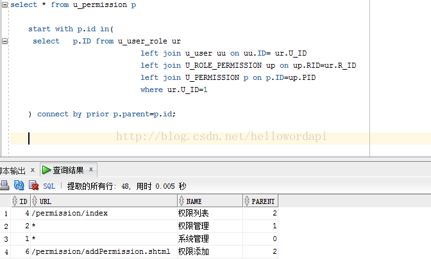Close the 查询结果 tab

[91, 169]
